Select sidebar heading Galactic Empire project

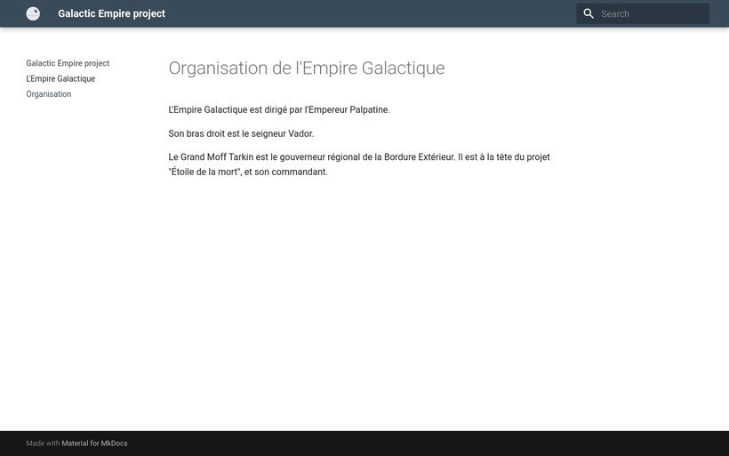coord(68,63)
